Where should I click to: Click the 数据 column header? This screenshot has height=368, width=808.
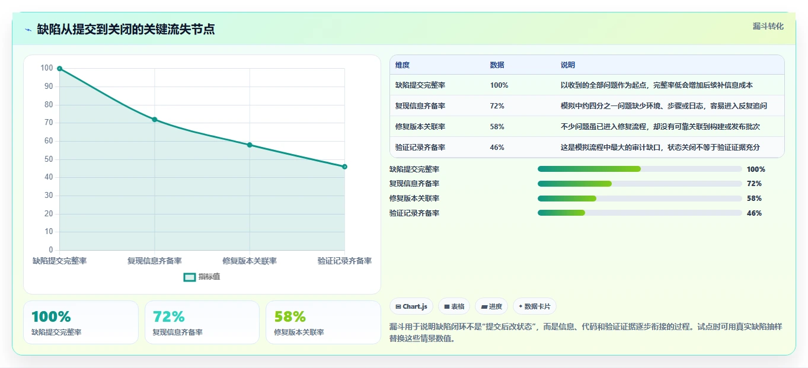click(497, 65)
